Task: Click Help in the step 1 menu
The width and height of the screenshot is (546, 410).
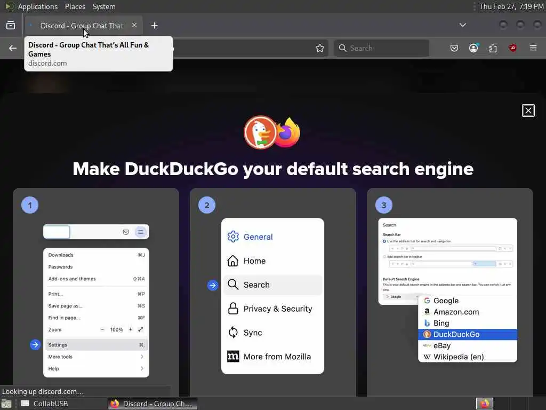Action: [96, 368]
